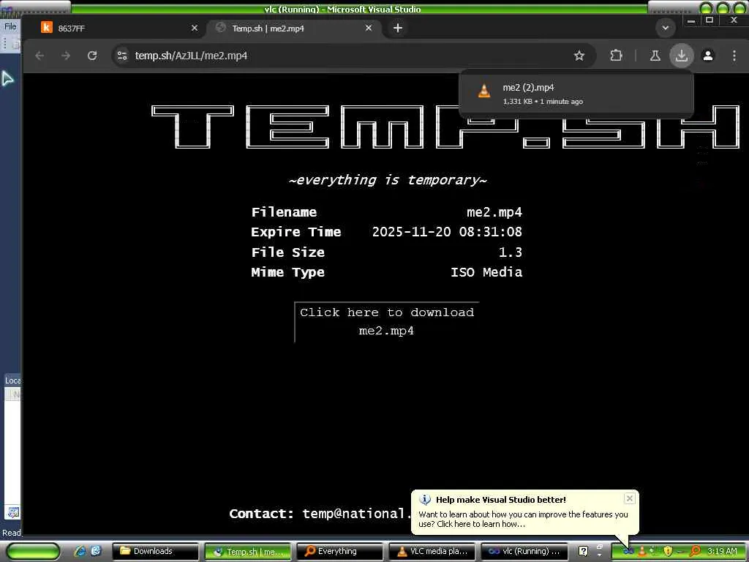Open Visual Studio File menu

[10, 27]
